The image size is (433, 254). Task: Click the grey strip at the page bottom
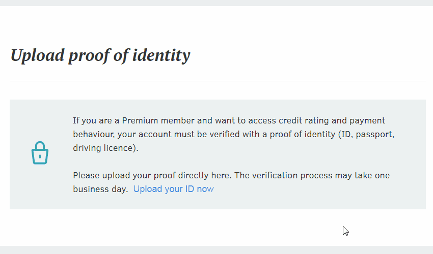click(x=216, y=250)
